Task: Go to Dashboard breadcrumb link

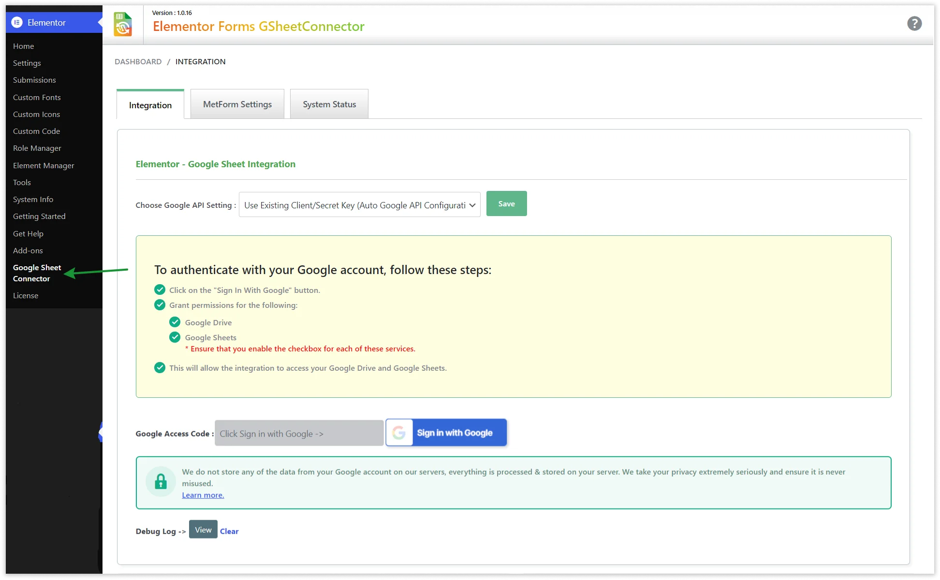Action: [x=138, y=61]
